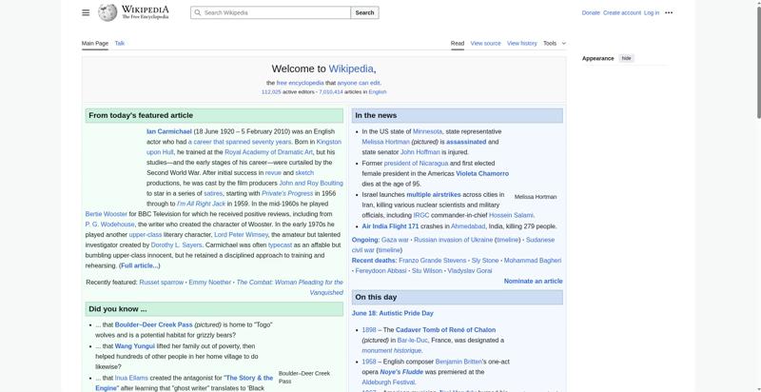The width and height of the screenshot is (761, 392).
Task: Open the free encyclopedia link
Action: click(x=300, y=83)
